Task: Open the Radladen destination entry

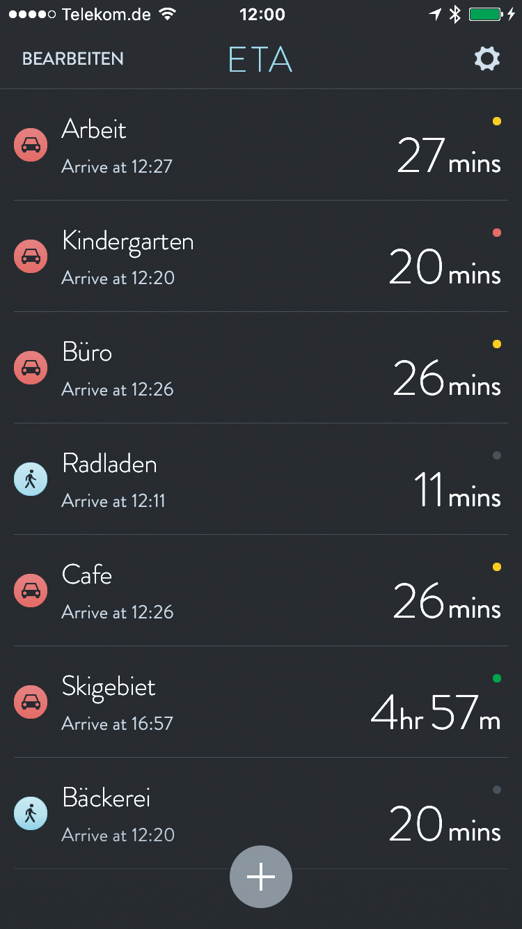Action: click(109, 464)
